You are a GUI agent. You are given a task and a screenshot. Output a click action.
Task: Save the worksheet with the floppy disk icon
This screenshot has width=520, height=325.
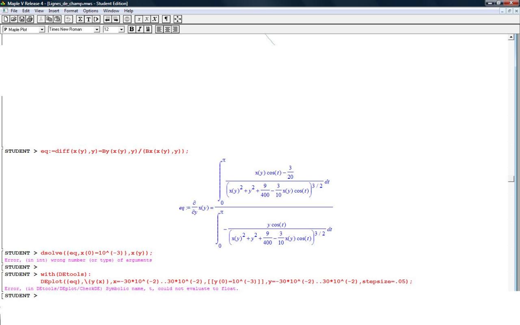(x=22, y=19)
